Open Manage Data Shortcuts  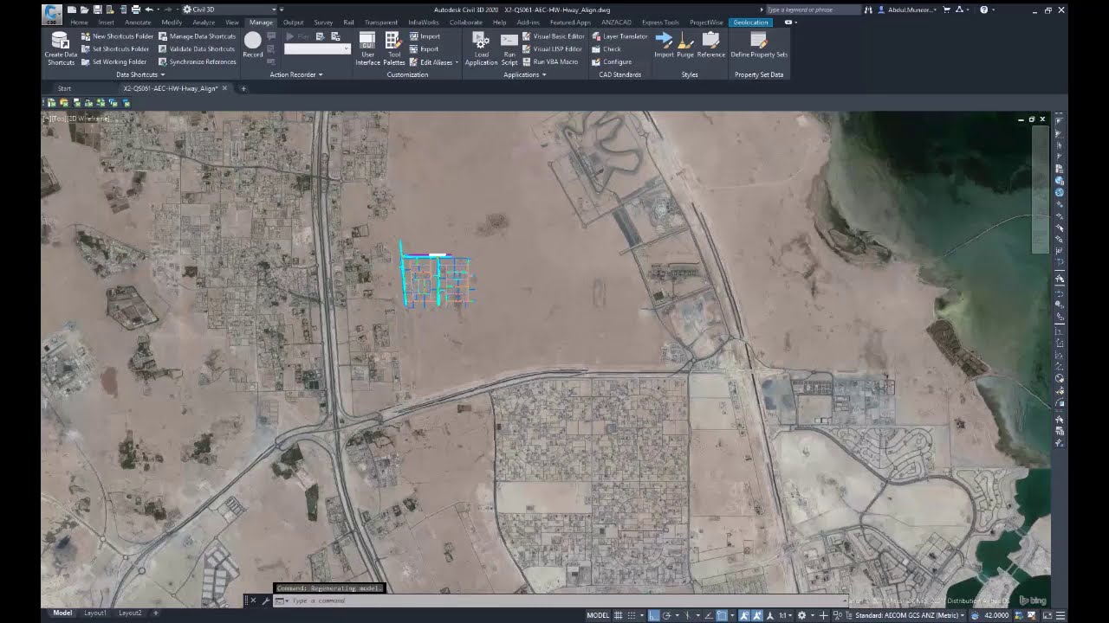click(197, 36)
